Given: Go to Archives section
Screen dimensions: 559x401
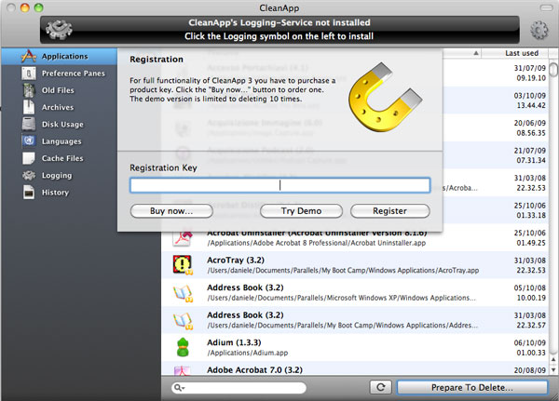Looking at the screenshot, I should point(58,107).
